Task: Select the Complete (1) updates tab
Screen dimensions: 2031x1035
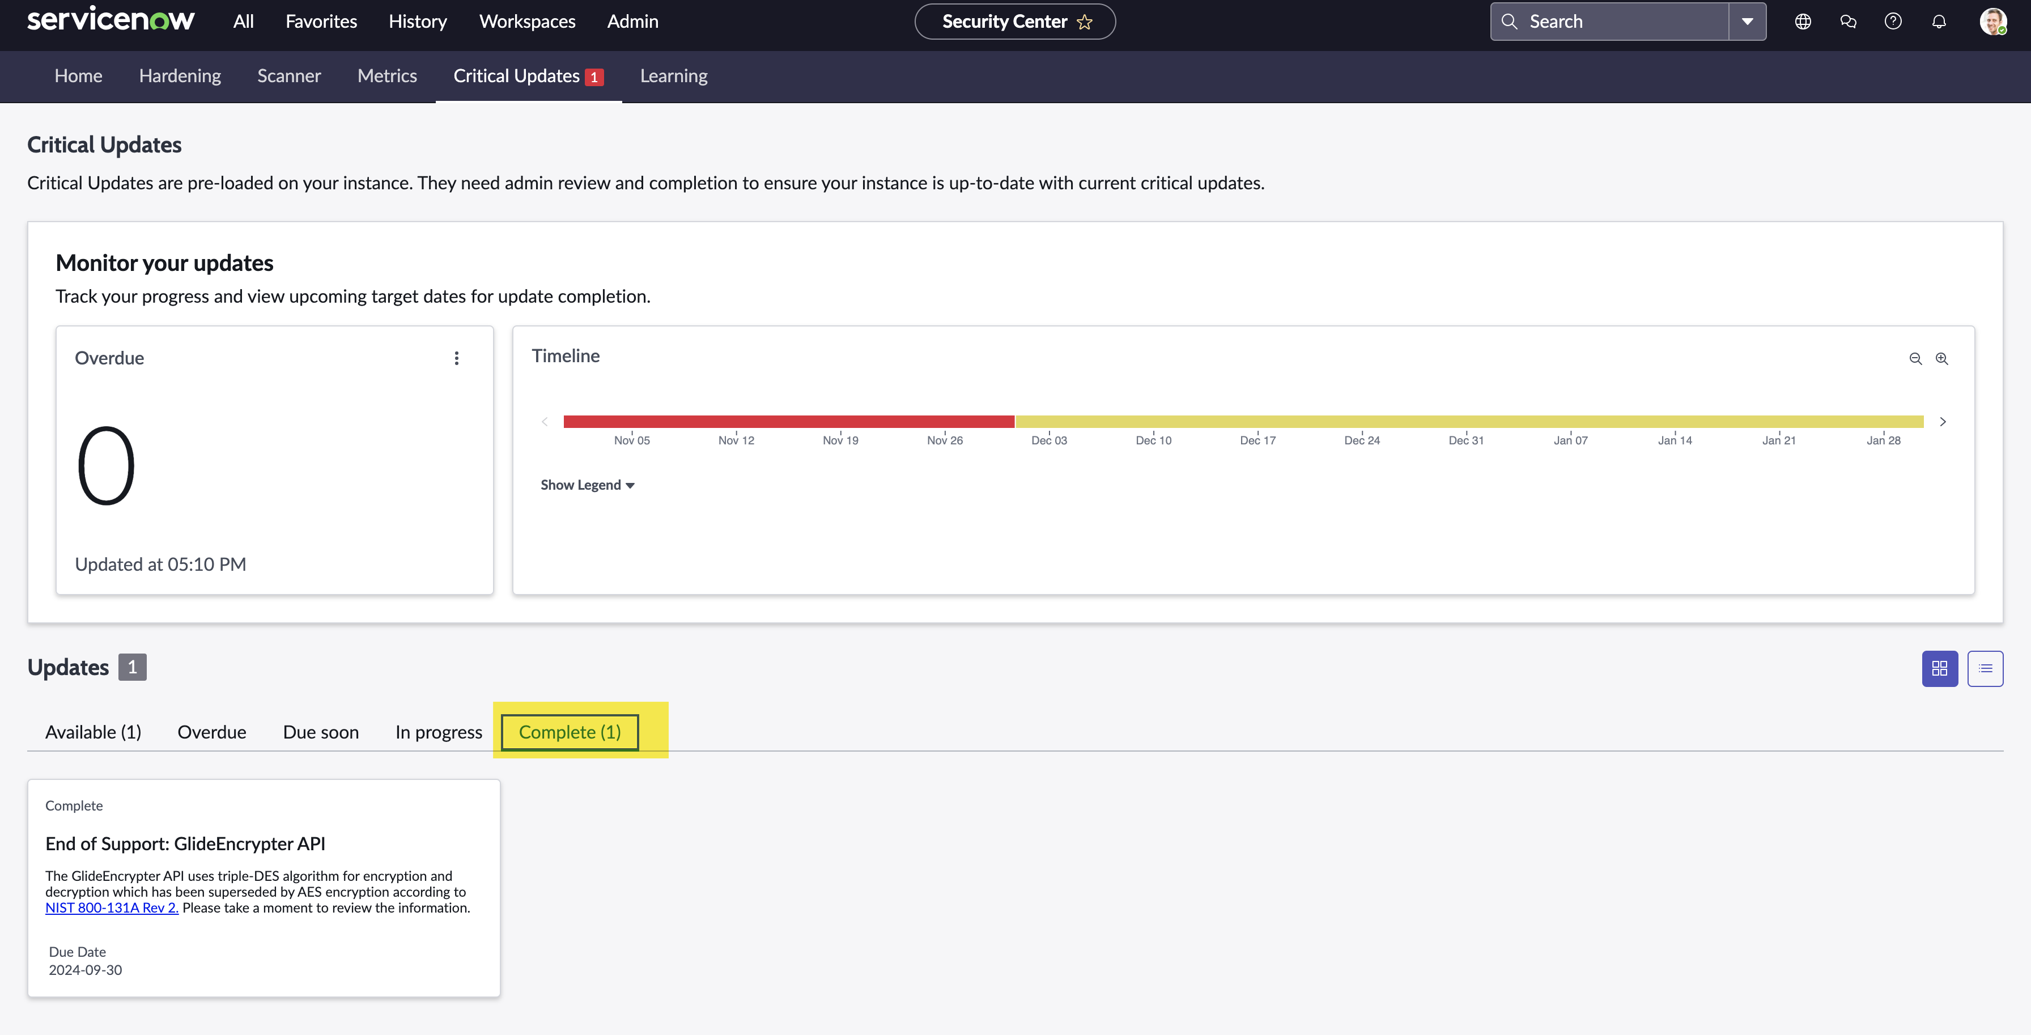Action: 570,732
